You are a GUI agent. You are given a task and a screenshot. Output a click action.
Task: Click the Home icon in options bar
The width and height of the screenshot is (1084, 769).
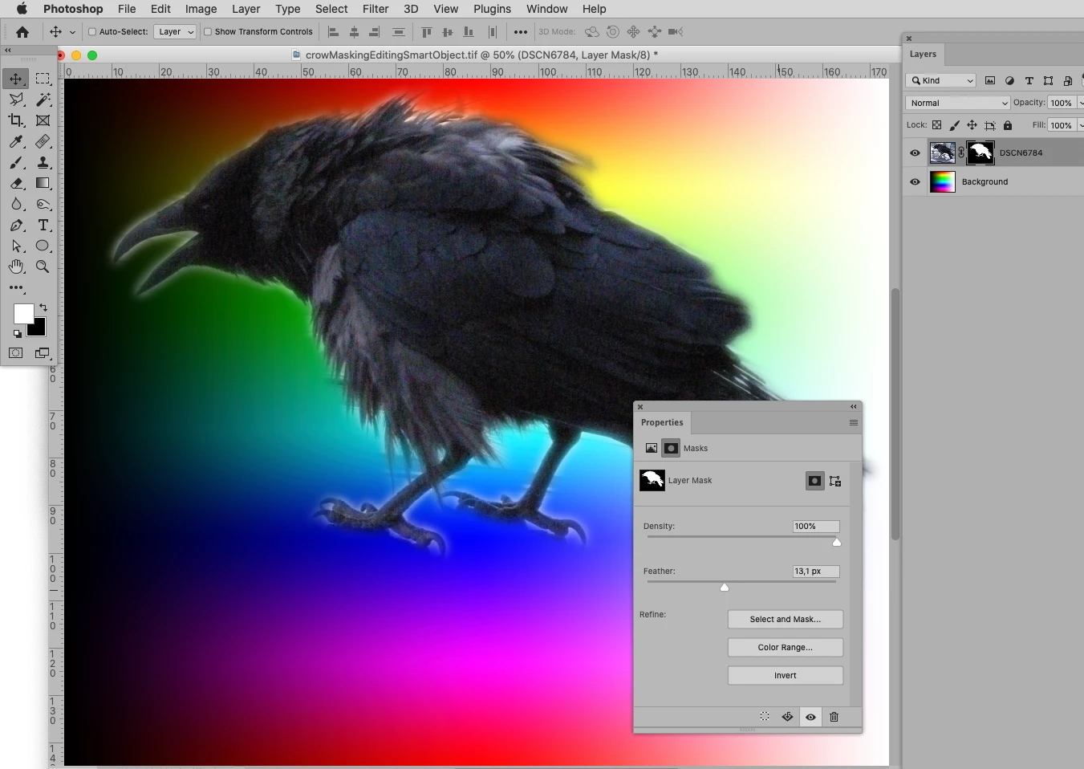tap(22, 32)
